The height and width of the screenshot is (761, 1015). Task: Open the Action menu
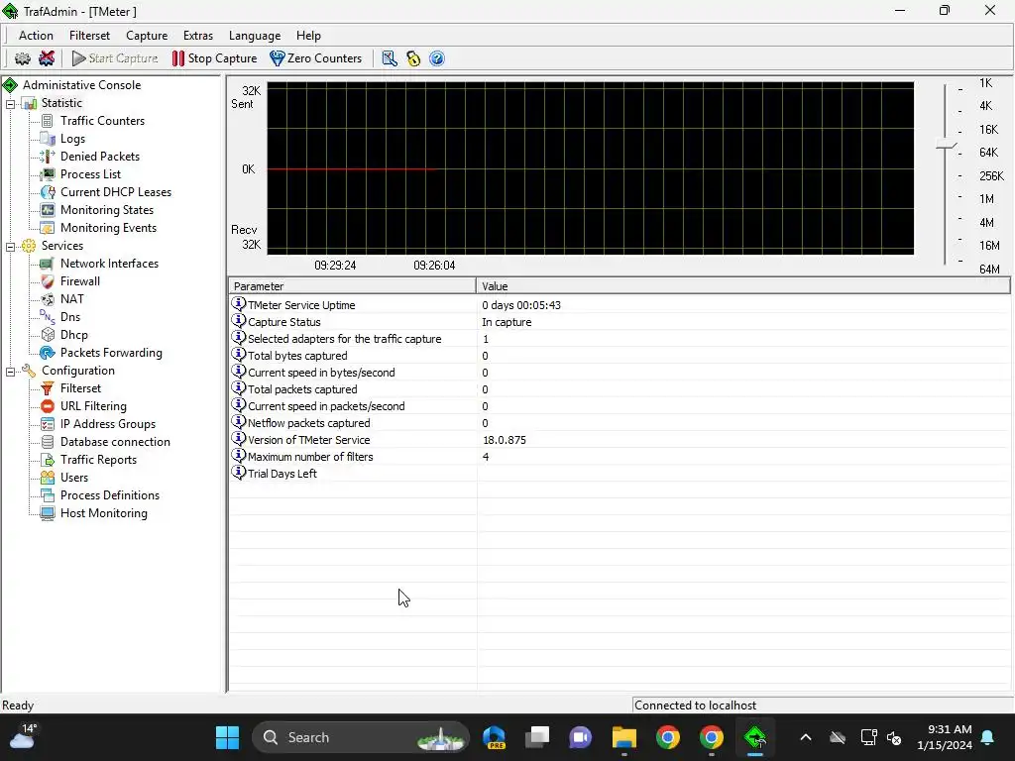pos(36,36)
